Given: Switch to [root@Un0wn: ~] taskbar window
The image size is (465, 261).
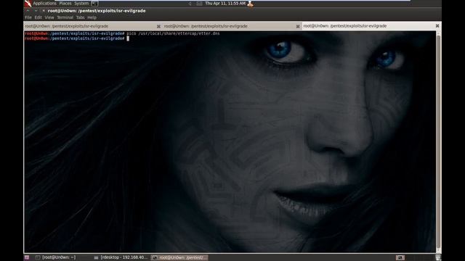Looking at the screenshot, I should 56,257.
